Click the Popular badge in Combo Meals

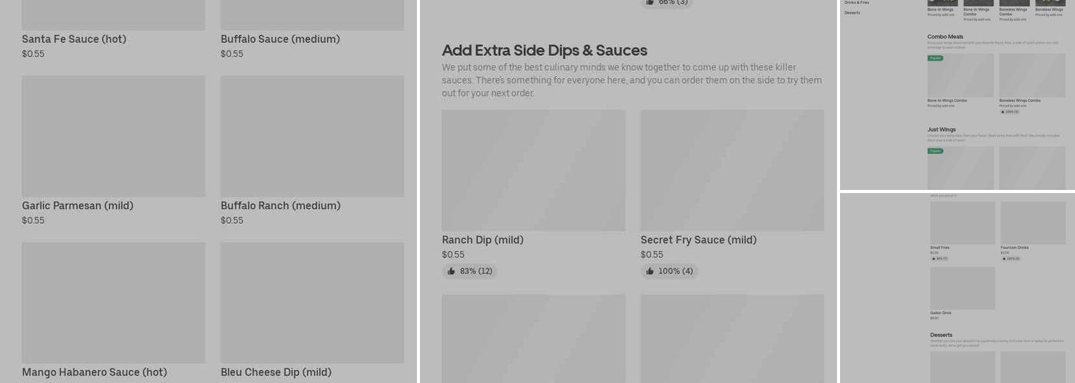tap(935, 58)
